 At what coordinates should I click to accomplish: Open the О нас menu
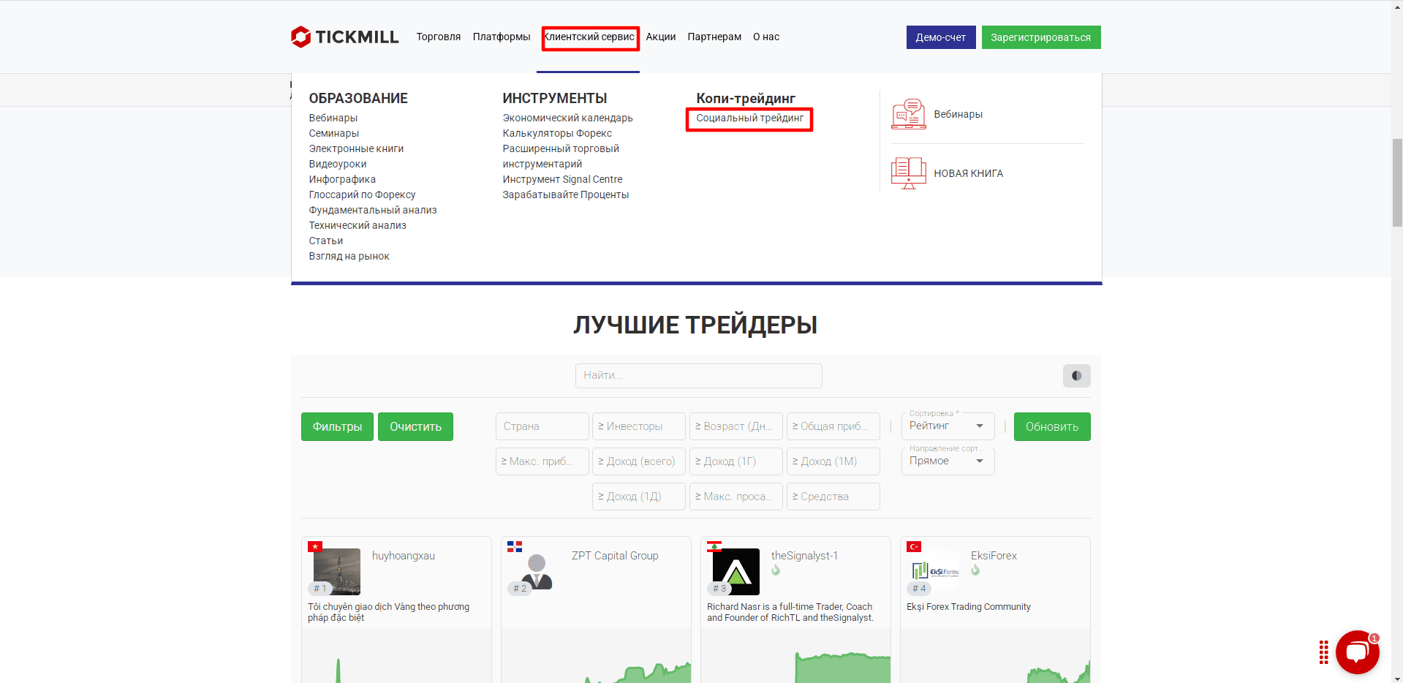pos(766,37)
